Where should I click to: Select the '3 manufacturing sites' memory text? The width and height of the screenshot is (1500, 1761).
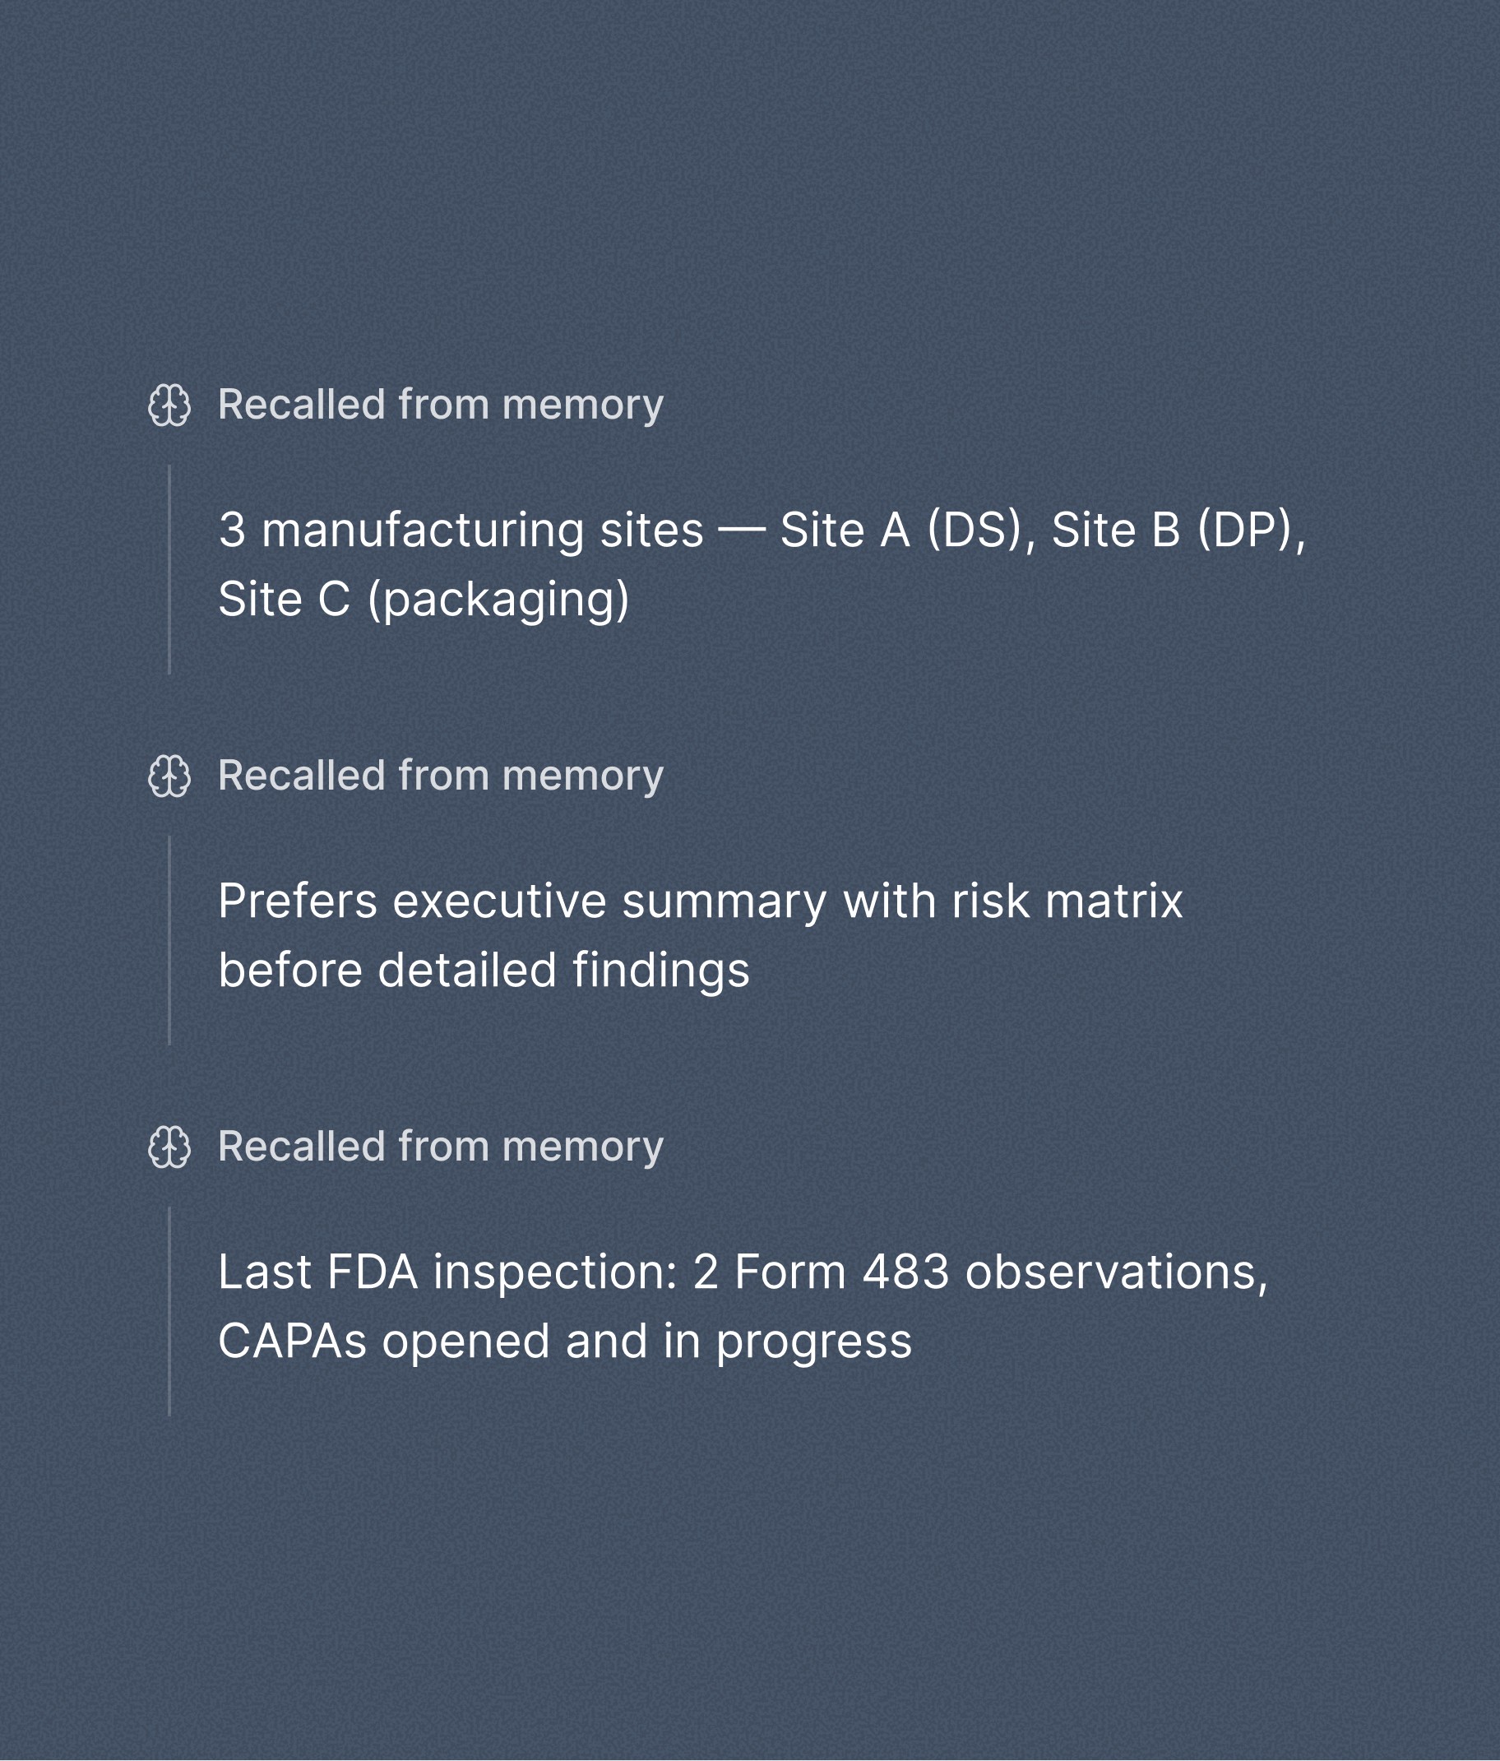click(x=461, y=531)
